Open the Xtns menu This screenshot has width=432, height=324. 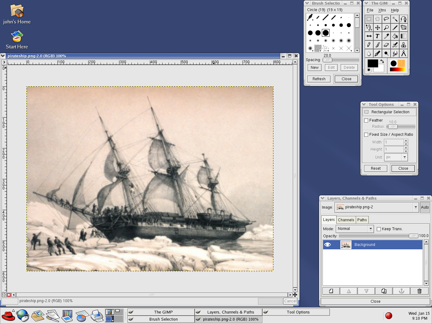[382, 10]
